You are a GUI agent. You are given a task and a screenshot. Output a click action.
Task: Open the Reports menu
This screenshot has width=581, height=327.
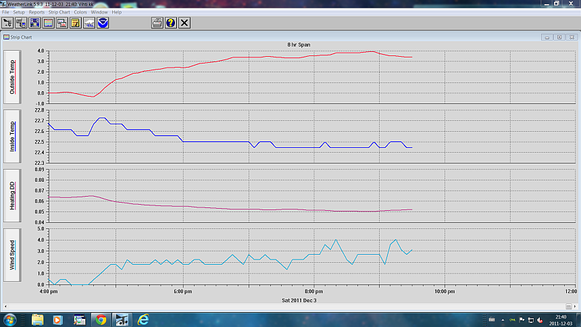(36, 12)
